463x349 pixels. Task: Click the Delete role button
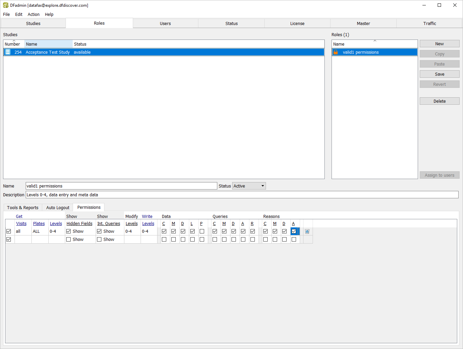coord(439,101)
